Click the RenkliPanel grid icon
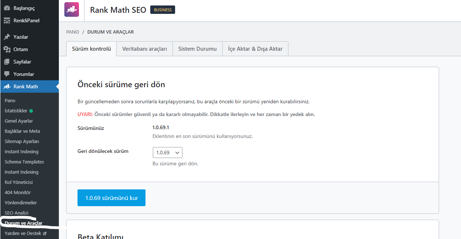 coord(7,20)
